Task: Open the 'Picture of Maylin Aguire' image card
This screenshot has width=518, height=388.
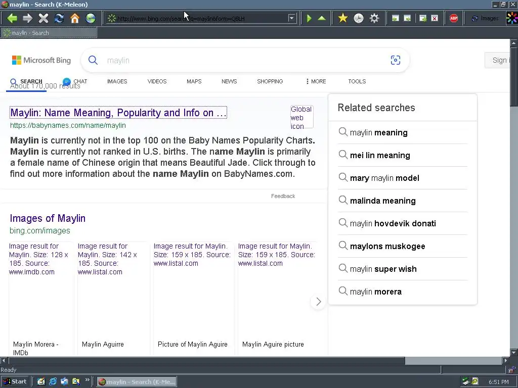Action: tap(194, 299)
